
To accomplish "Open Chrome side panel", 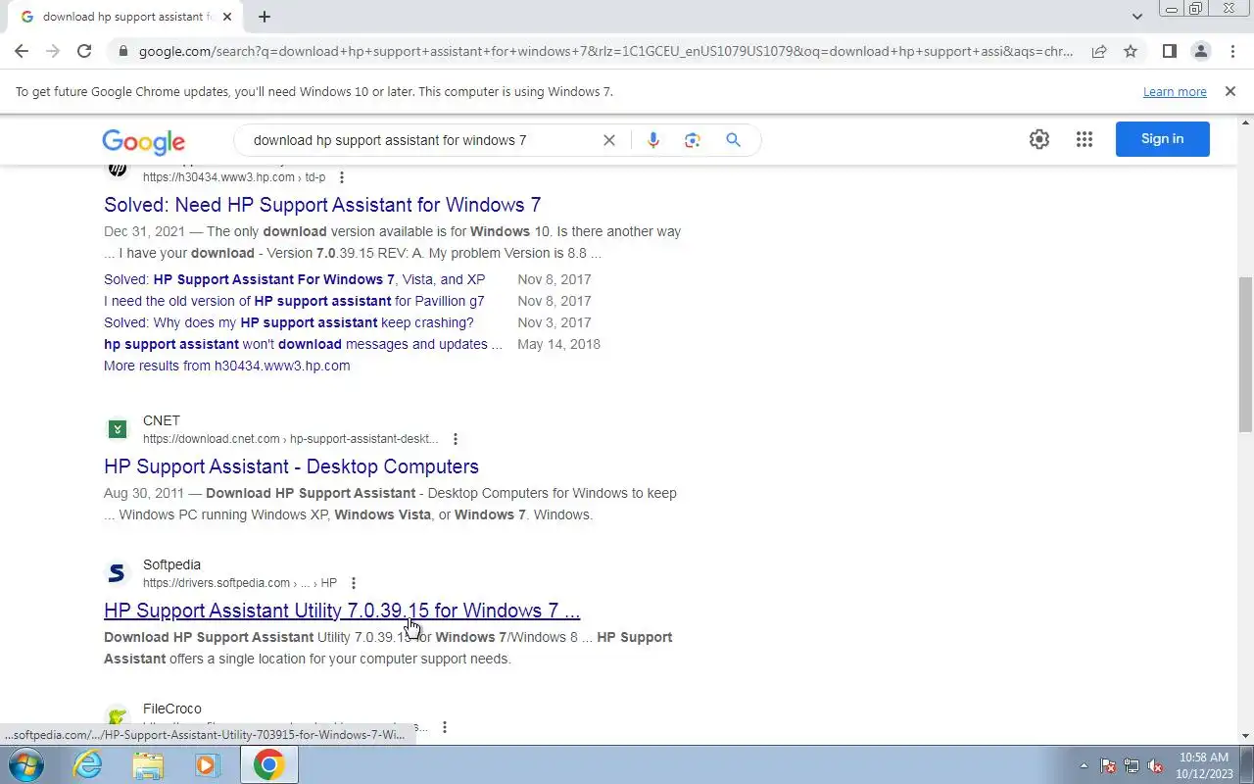I will point(1169,51).
